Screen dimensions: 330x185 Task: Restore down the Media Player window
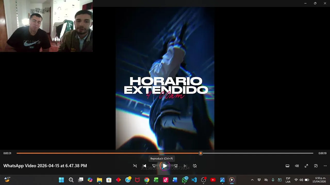coord(315,3)
